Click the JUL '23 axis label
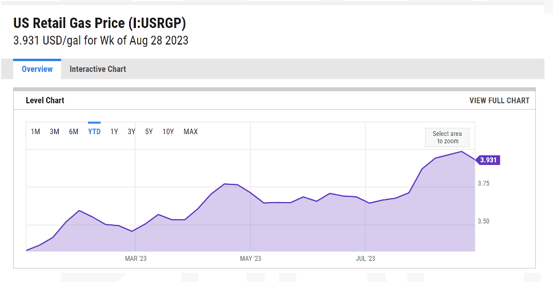 click(366, 259)
